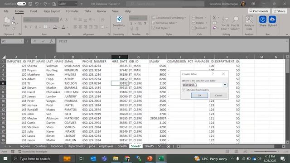Click Cancel in the Create Table dialog
This screenshot has width=290, height=163.
click(218, 96)
